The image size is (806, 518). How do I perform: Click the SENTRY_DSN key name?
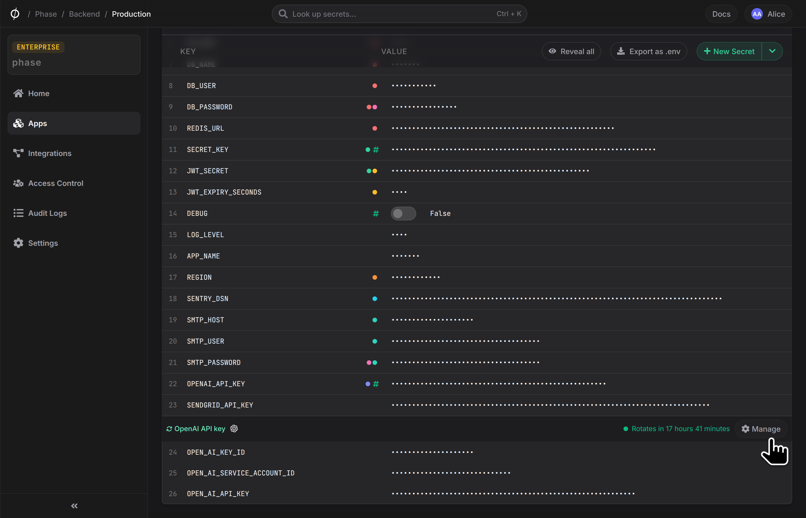point(208,298)
